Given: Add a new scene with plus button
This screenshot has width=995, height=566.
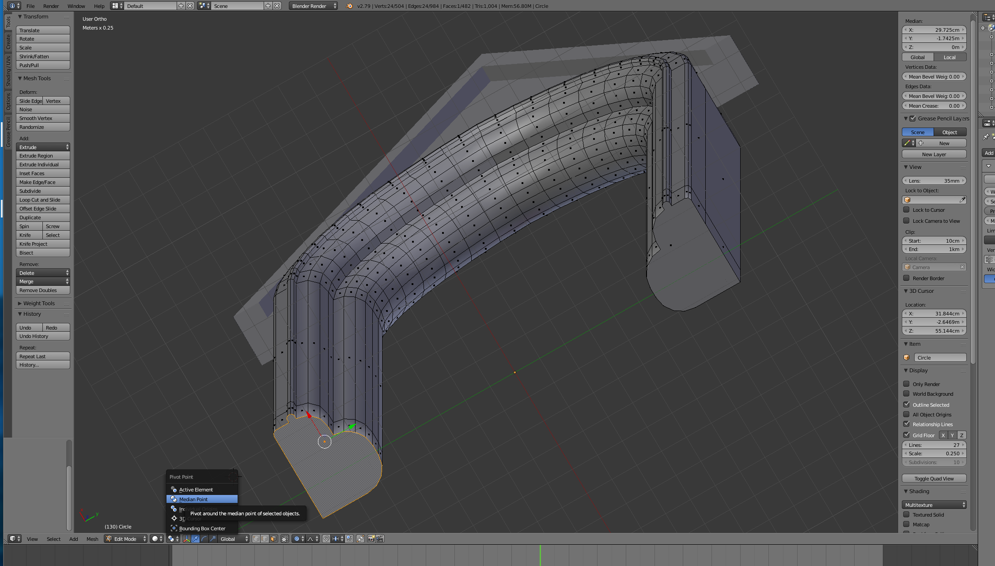Looking at the screenshot, I should (268, 6).
